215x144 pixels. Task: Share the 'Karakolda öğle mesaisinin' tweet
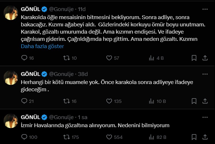205,58
